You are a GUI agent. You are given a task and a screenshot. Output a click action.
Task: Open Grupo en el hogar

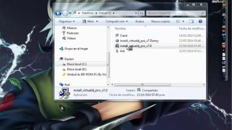[x=76, y=49]
